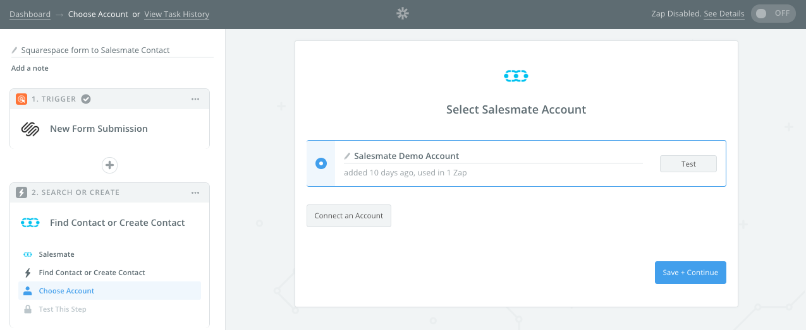Click the lock icon beside Test This Step
Viewport: 806px width, 330px height.
27,309
